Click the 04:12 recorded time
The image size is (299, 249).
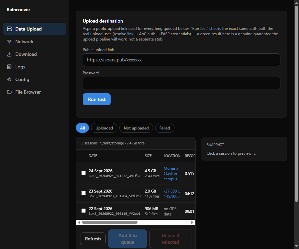coord(189,194)
